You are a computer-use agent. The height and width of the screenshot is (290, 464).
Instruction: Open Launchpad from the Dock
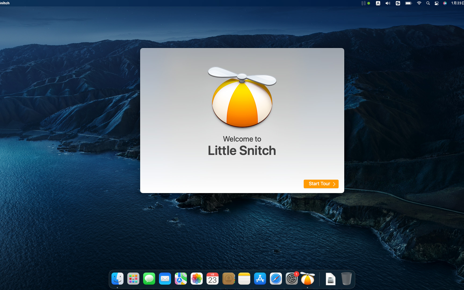point(133,279)
